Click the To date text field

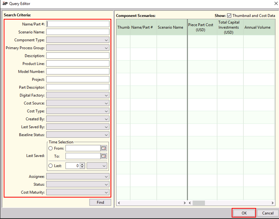pos(83,156)
